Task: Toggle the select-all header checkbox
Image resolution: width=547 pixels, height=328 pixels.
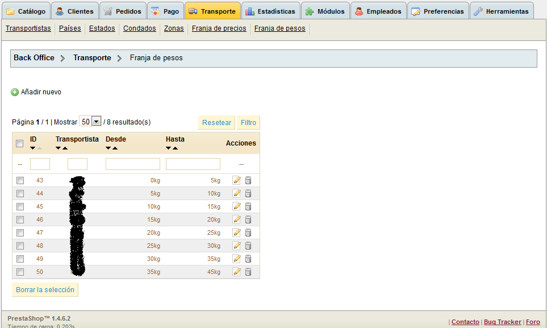Action: click(x=20, y=144)
